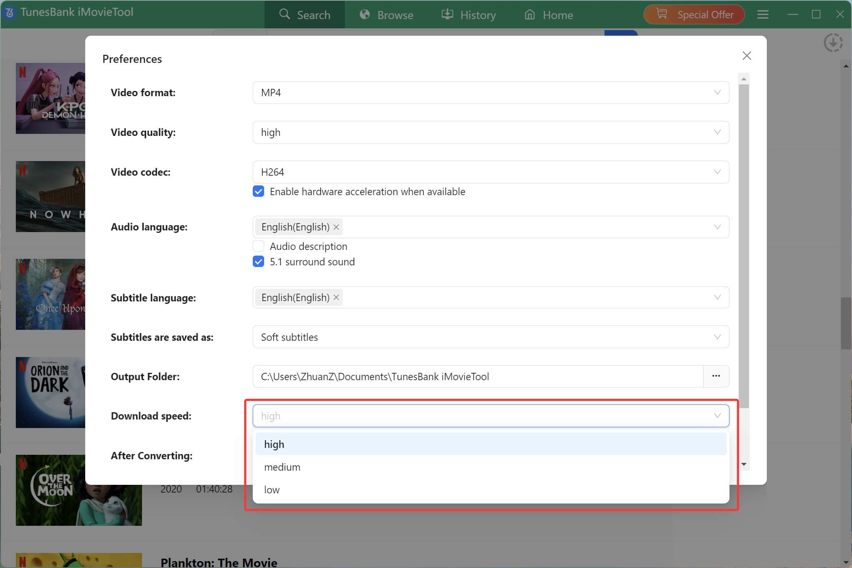Select the Browse navigation item
Screen dimensions: 852x568
386,15
